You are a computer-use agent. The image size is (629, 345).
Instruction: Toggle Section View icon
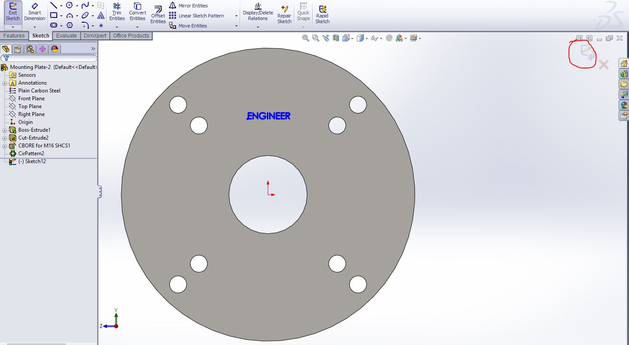point(336,38)
